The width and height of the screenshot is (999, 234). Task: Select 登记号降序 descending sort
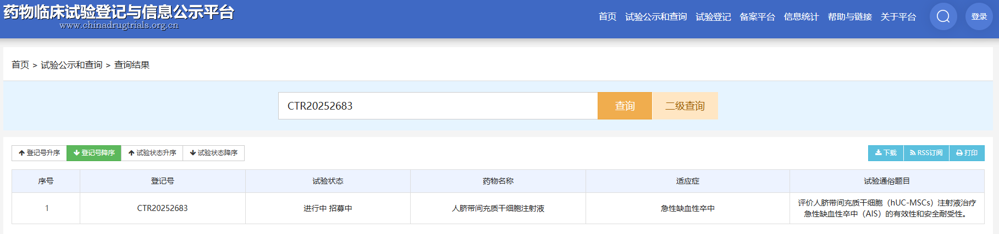(x=94, y=153)
